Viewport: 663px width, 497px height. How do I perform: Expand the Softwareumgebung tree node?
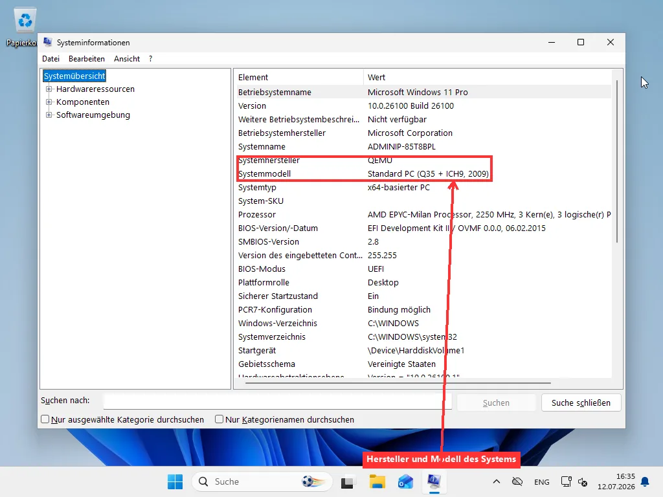(49, 115)
